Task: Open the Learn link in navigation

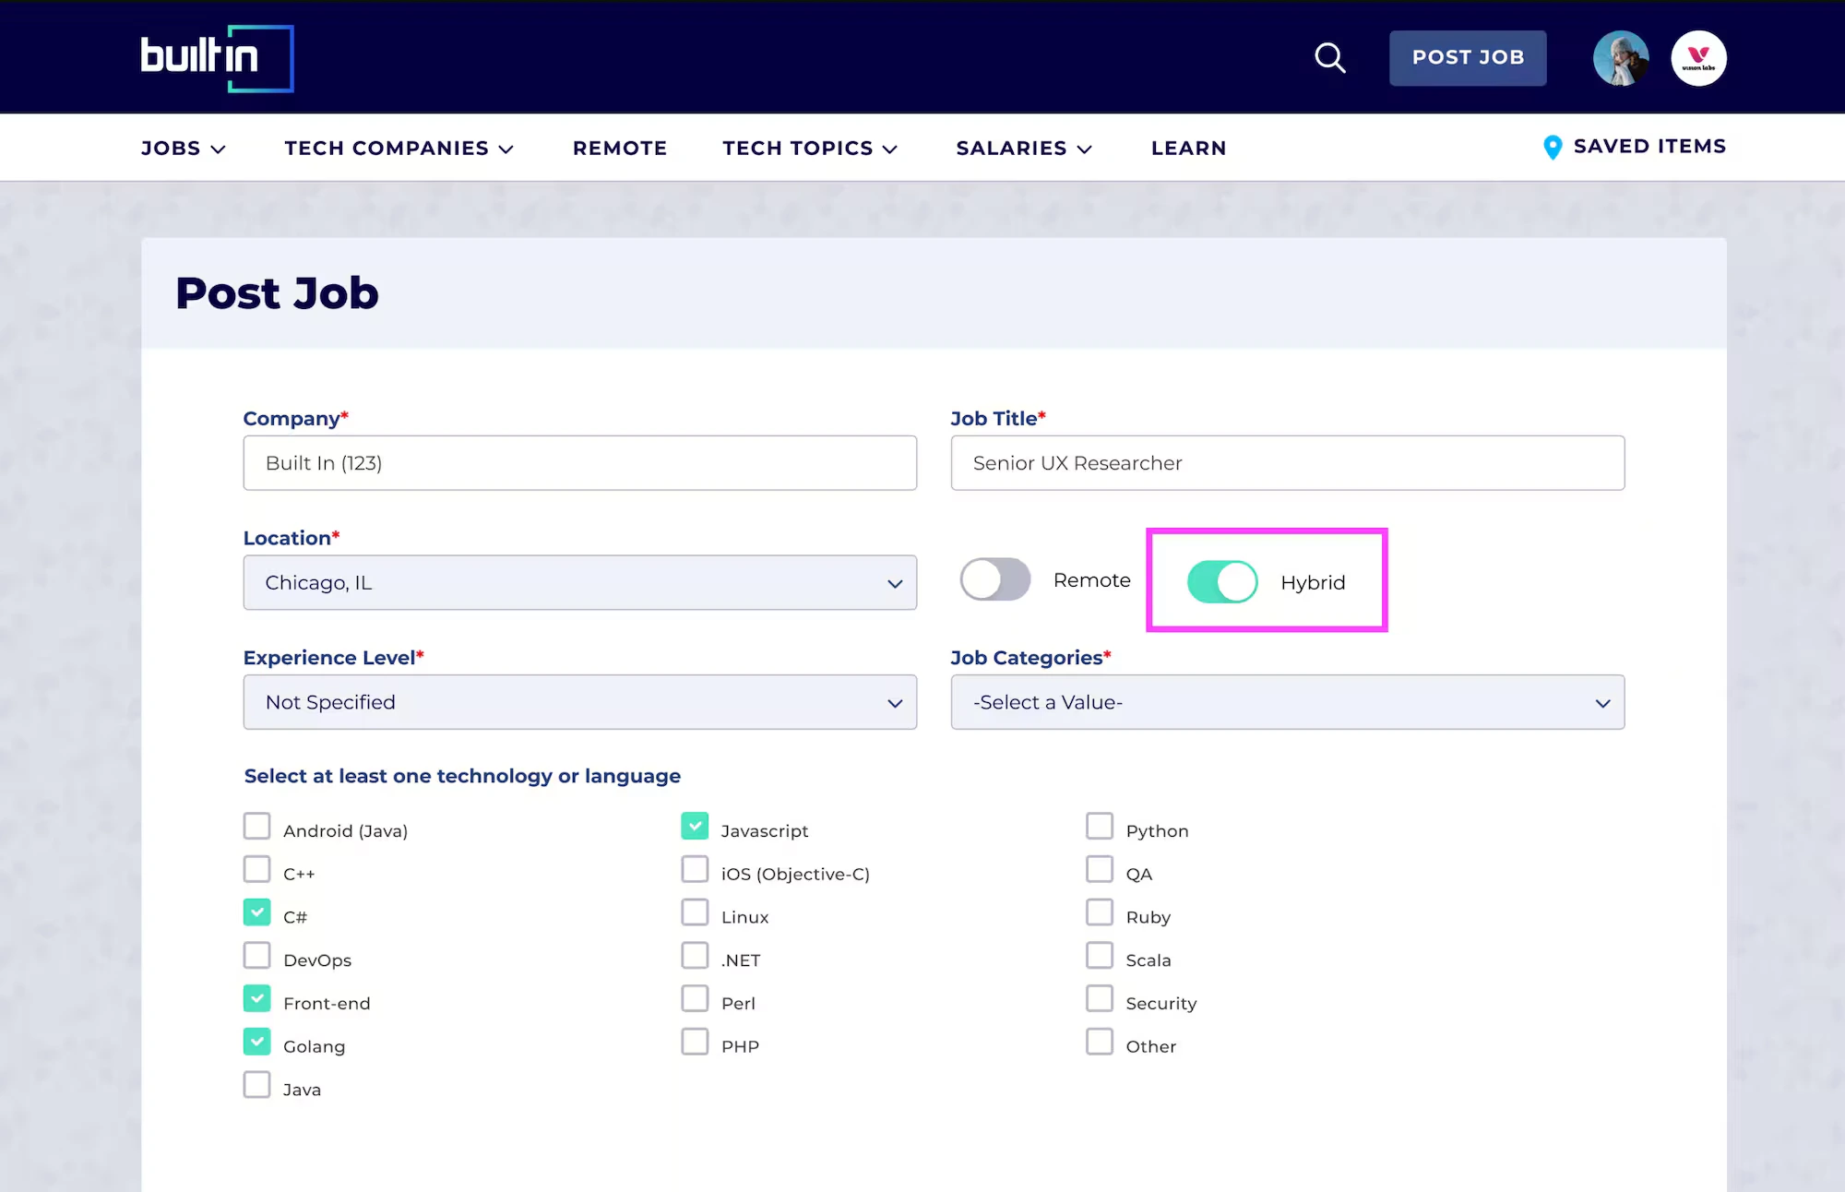Action: click(x=1188, y=149)
